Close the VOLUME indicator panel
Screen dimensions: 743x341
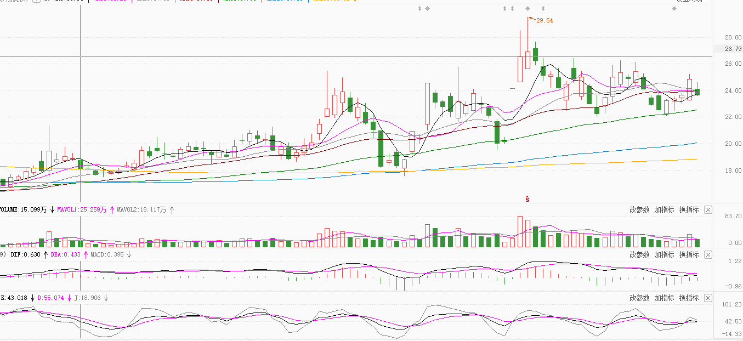tap(708, 209)
